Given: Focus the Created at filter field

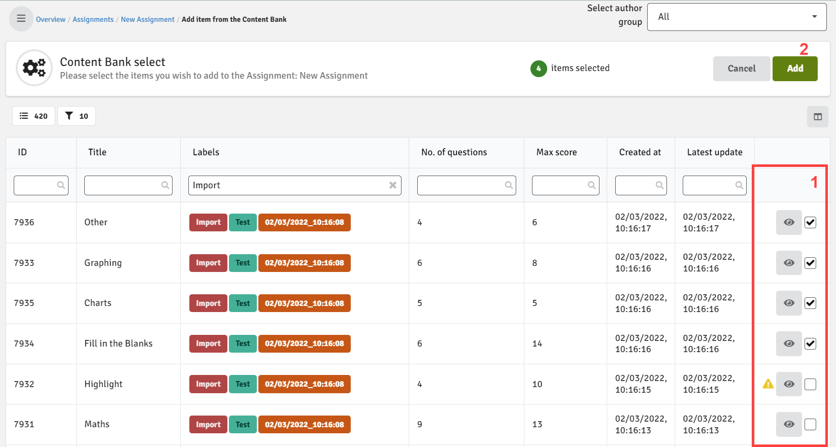Looking at the screenshot, I should point(641,185).
